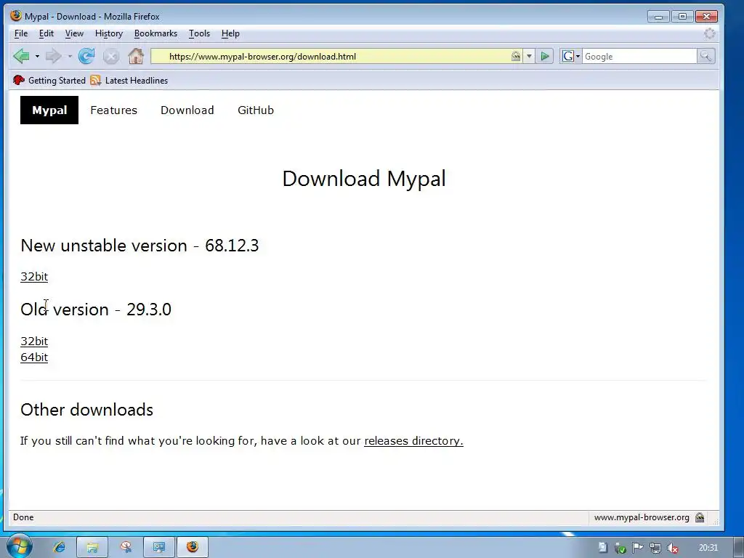Image resolution: width=744 pixels, height=558 pixels.
Task: Click the Getting Started bookmark
Action: [x=49, y=80]
